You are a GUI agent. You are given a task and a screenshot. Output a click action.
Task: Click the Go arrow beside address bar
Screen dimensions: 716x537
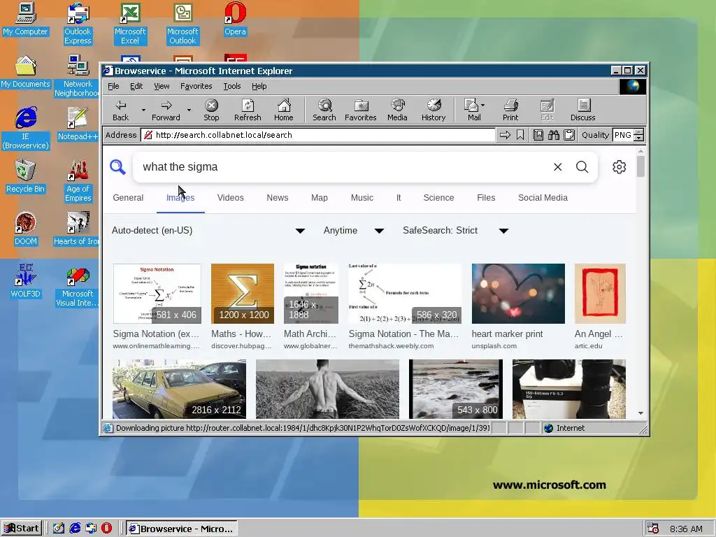click(x=505, y=135)
